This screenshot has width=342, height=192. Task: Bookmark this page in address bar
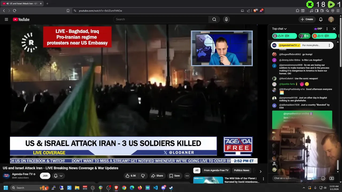[68, 11]
